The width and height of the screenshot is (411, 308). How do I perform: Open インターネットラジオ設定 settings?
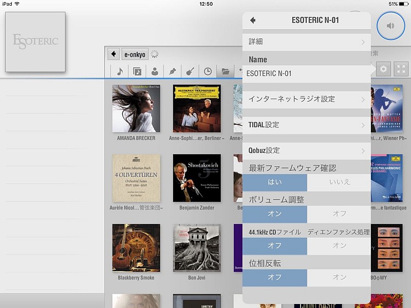click(x=307, y=99)
